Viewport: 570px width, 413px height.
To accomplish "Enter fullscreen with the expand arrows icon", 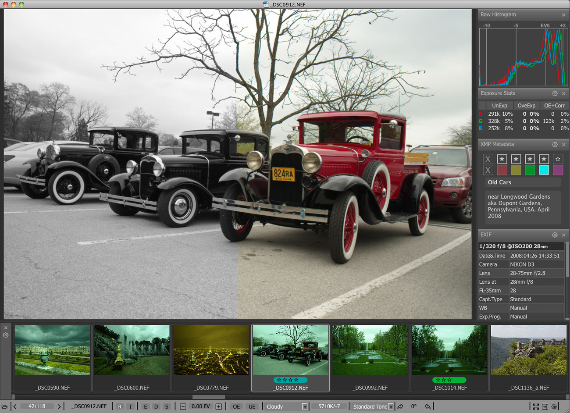I will [x=536, y=406].
